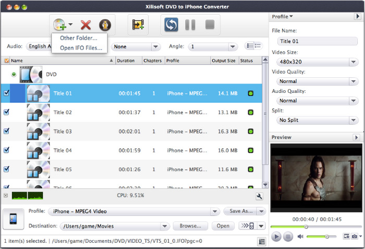Click the Output Size column header

[224, 61]
